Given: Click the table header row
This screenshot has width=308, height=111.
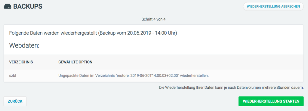Looking at the screenshot, I should (154, 62).
